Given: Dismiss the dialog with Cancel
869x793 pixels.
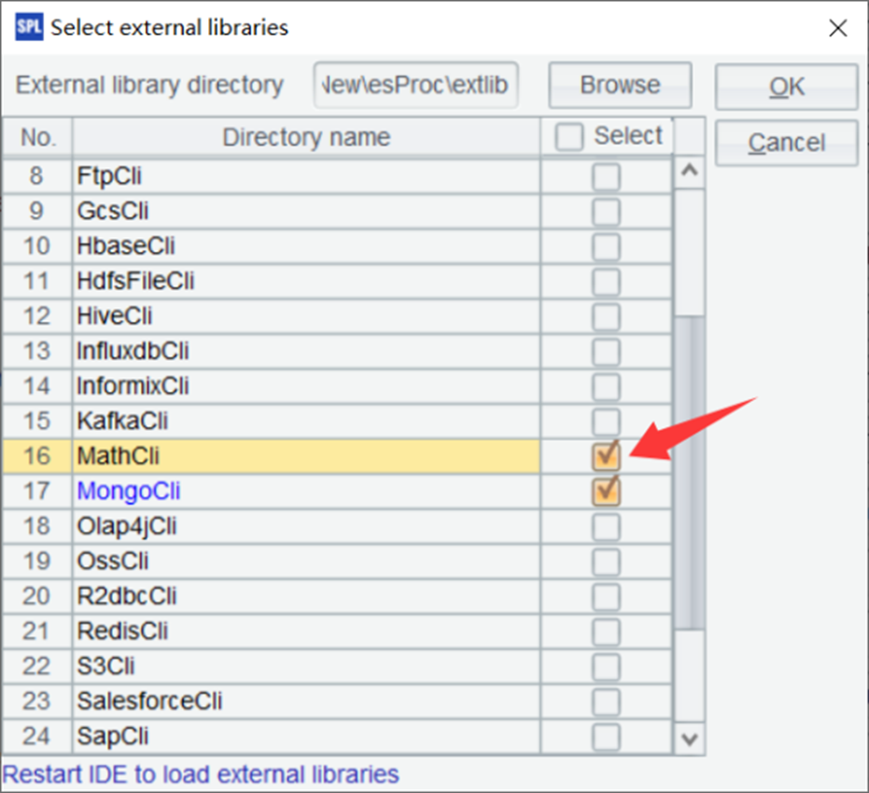Looking at the screenshot, I should [787, 143].
